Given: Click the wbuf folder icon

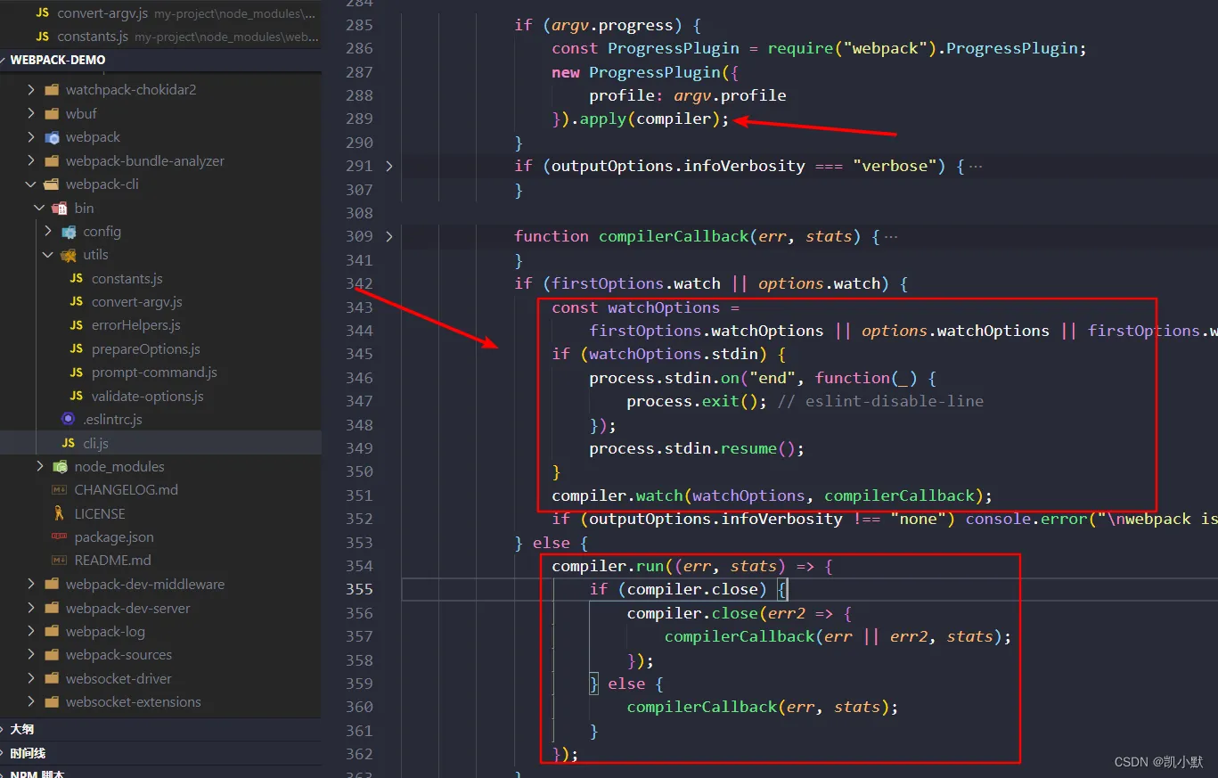Looking at the screenshot, I should [52, 113].
